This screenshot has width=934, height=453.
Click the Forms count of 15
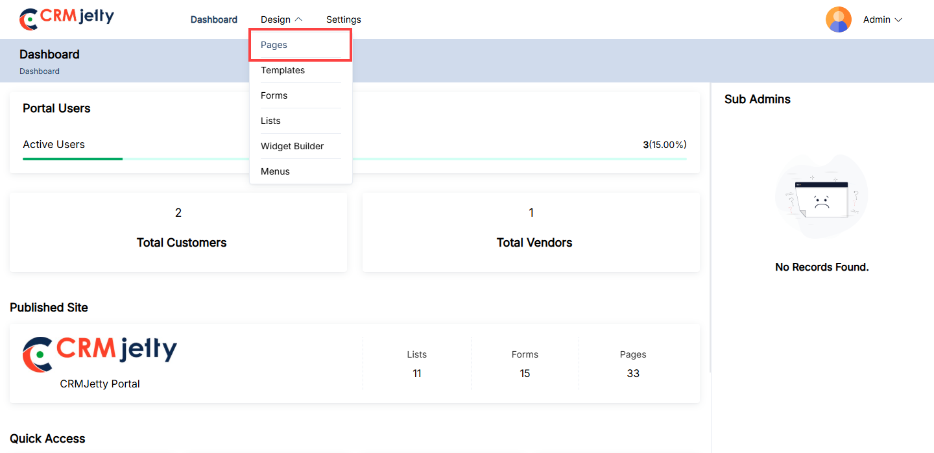pyautogui.click(x=525, y=373)
